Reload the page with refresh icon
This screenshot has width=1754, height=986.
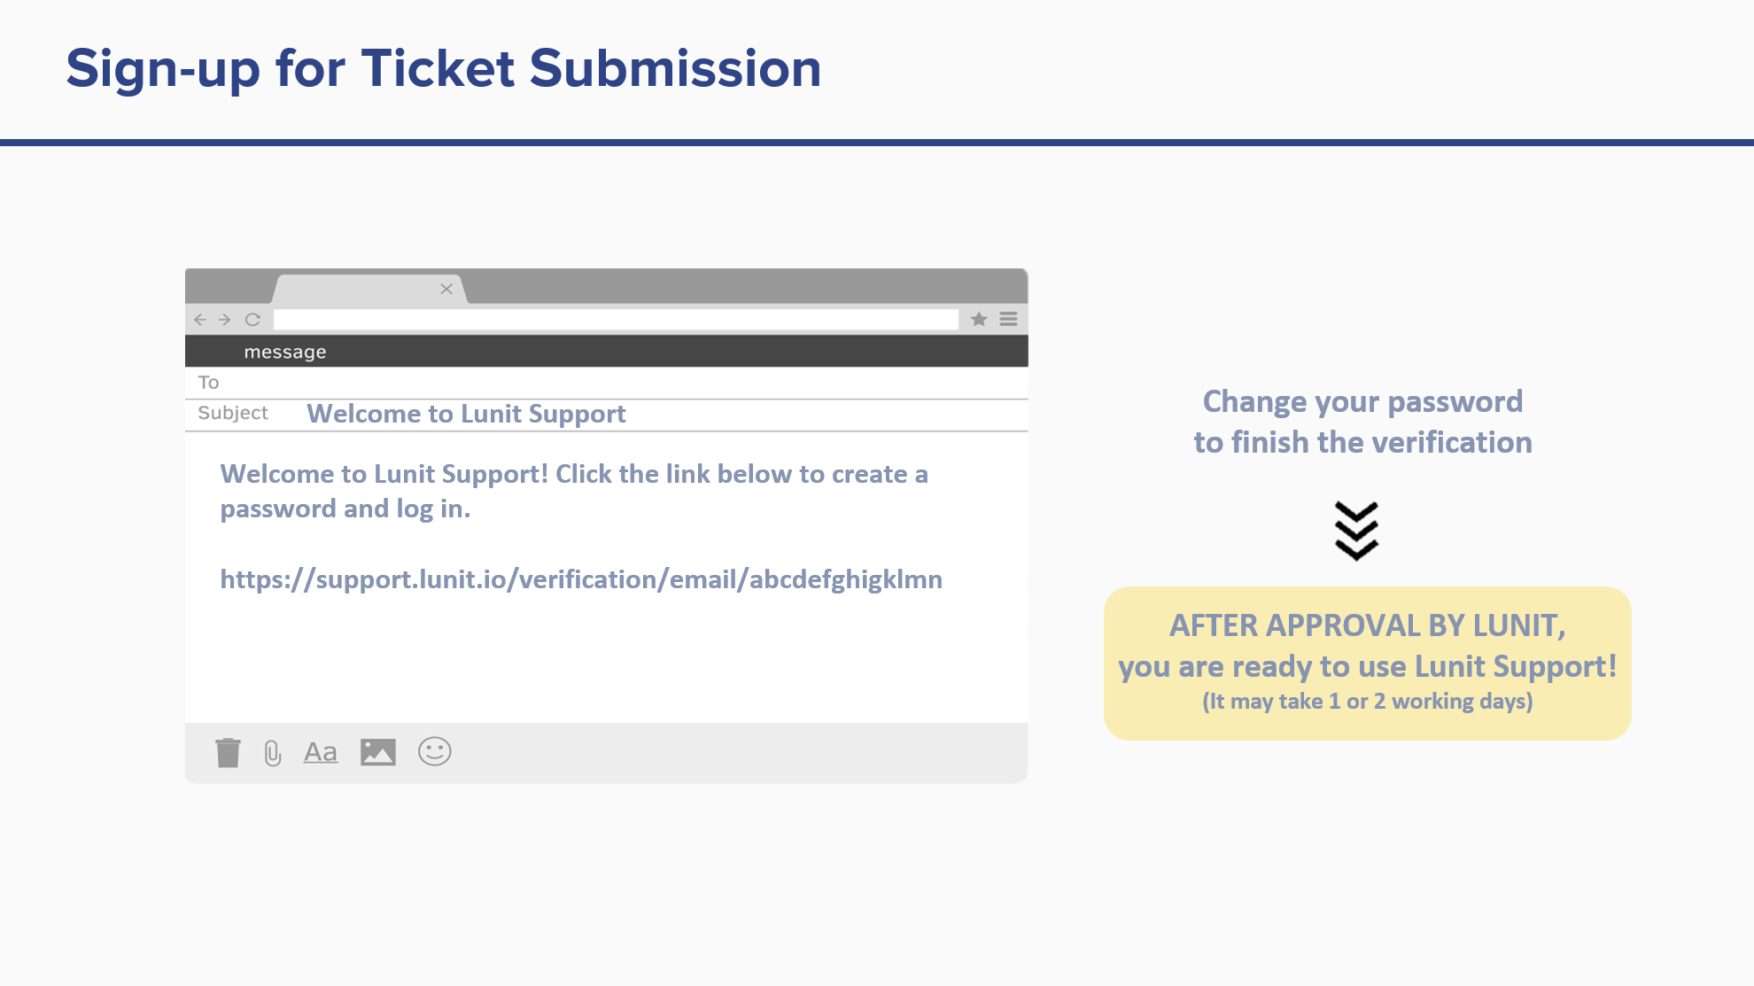click(252, 320)
